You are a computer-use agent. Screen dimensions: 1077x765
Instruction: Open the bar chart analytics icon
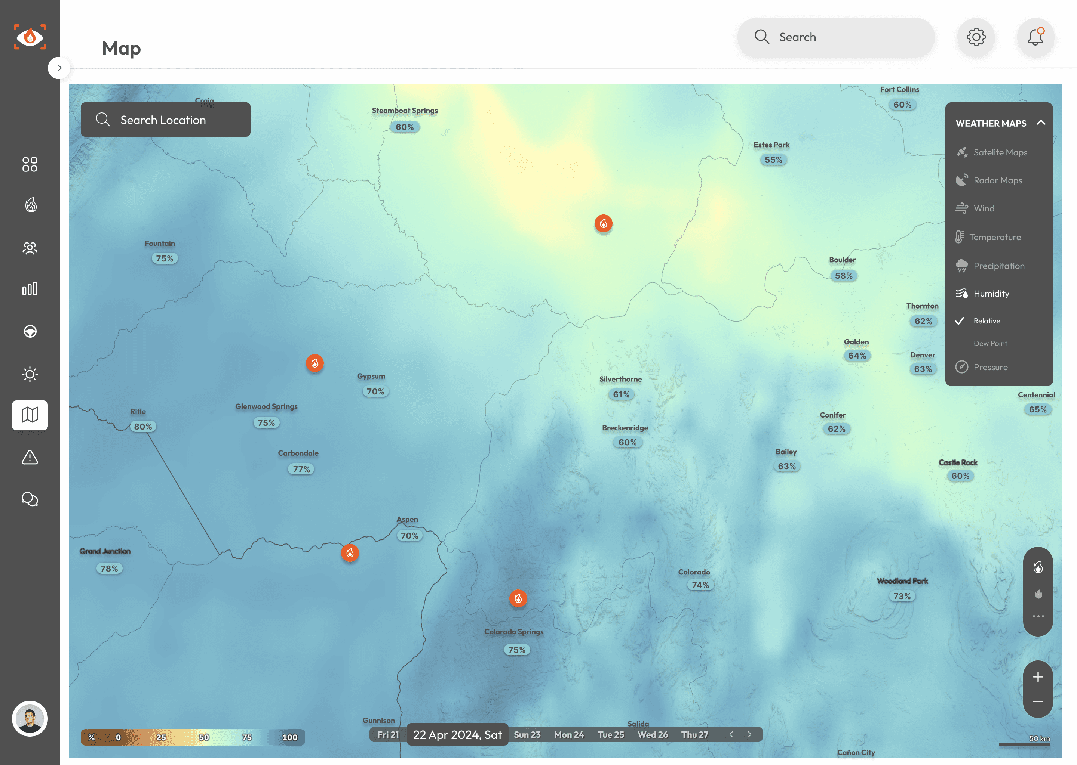point(30,289)
